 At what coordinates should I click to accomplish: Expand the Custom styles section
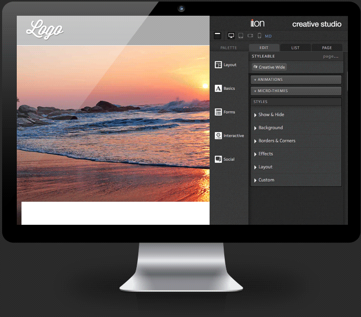[266, 180]
